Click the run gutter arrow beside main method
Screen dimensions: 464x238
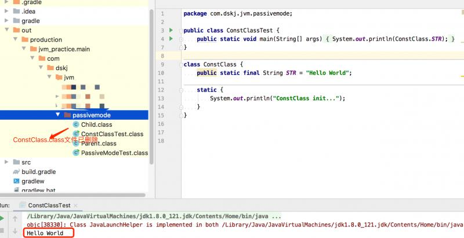tap(171, 39)
